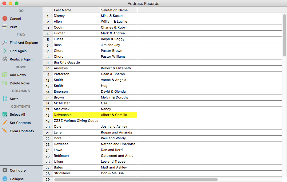287x182 pixels.
Task: Select the Last Name column header
Action: [x=76, y=10]
